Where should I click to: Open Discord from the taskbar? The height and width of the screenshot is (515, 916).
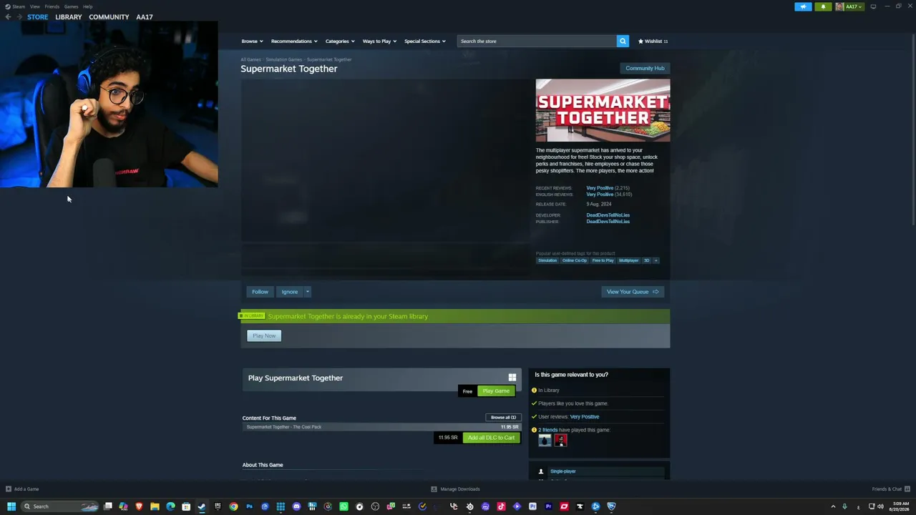(x=296, y=506)
